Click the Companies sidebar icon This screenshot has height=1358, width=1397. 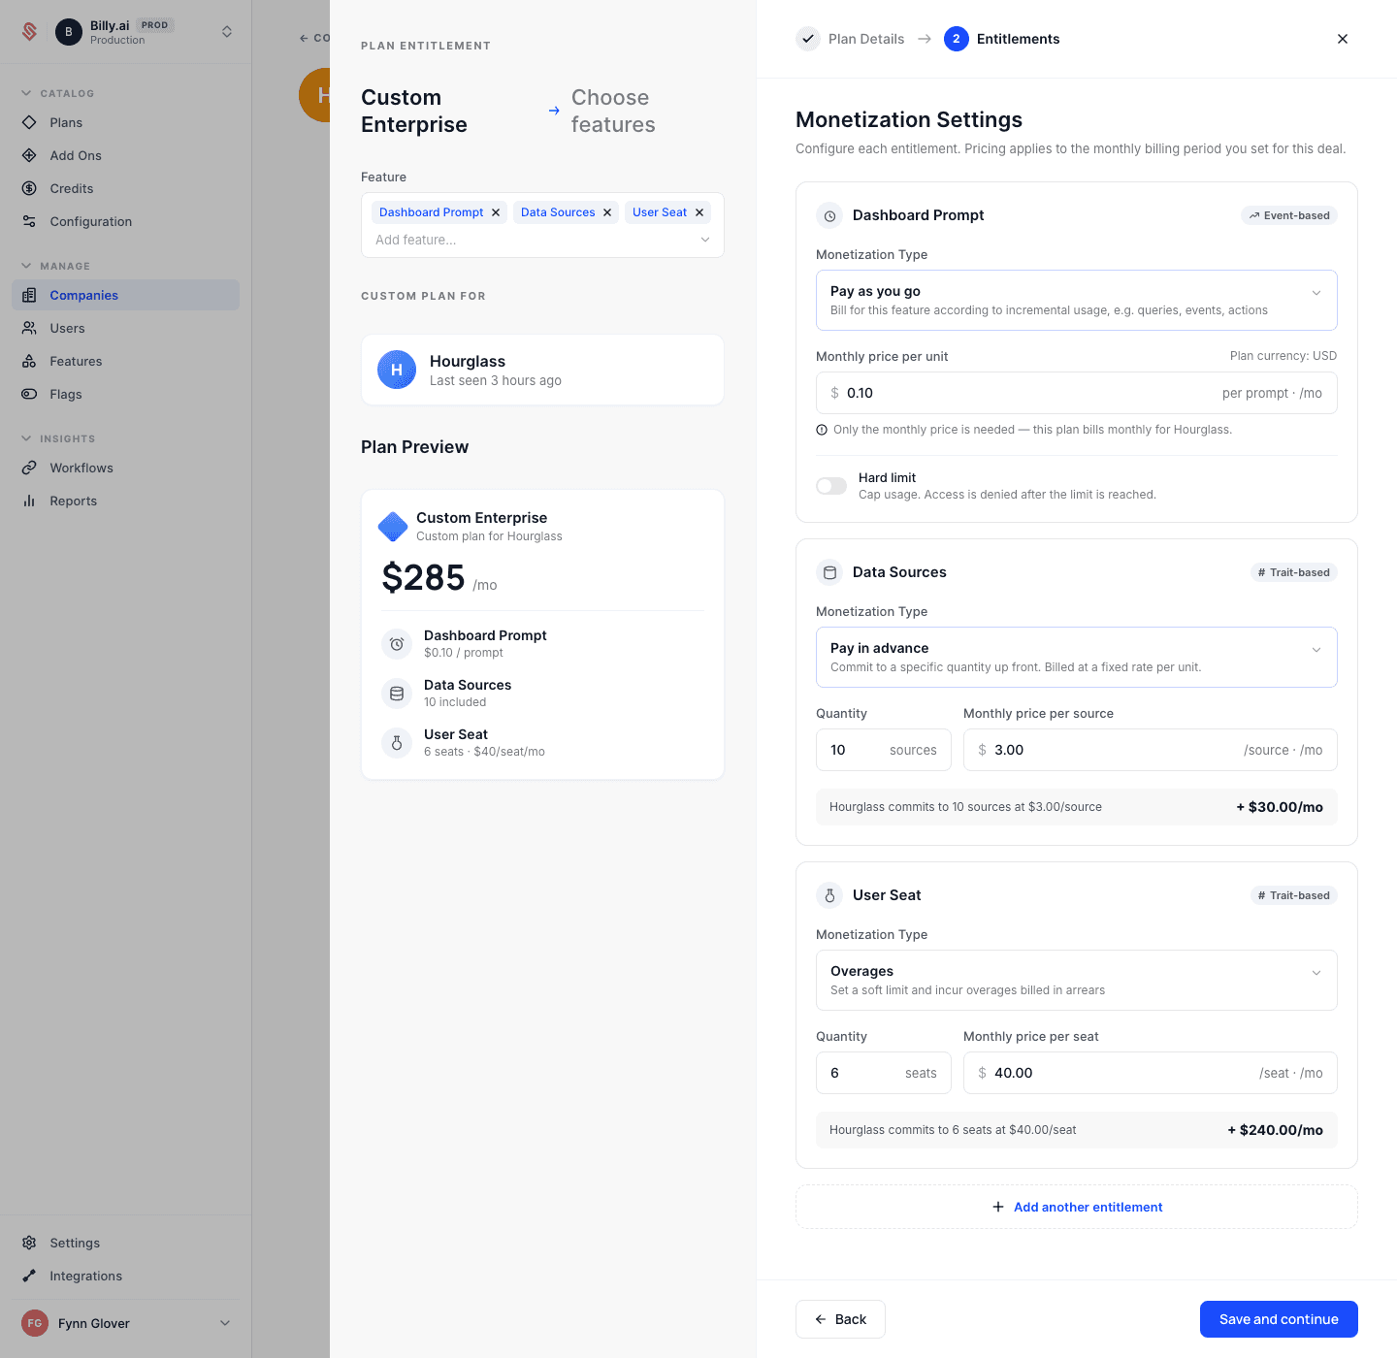[29, 295]
